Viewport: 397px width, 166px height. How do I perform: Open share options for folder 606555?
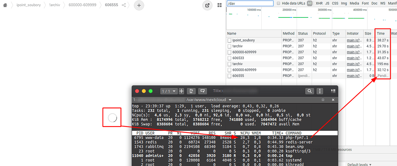[124, 5]
